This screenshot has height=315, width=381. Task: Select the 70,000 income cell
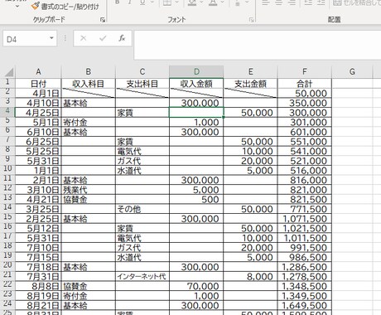pos(196,286)
